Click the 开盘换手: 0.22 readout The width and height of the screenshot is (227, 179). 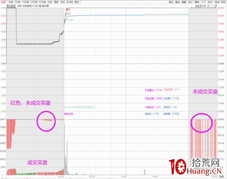153,107
